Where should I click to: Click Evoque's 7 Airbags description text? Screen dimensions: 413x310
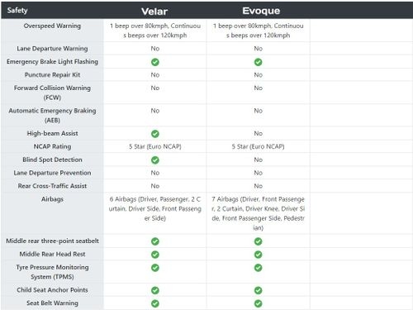258,213
